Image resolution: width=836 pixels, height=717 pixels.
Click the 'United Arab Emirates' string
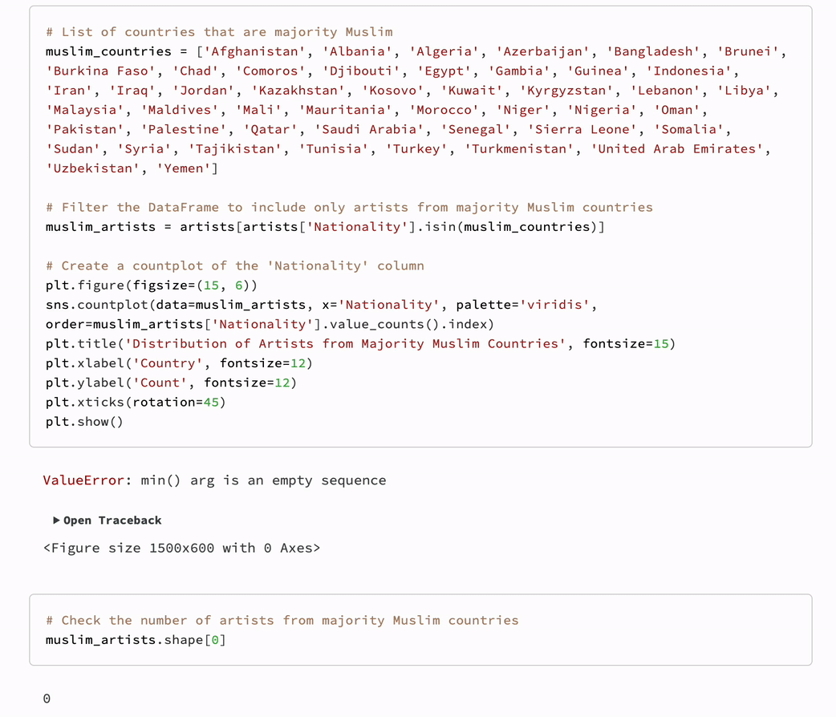coord(677,148)
